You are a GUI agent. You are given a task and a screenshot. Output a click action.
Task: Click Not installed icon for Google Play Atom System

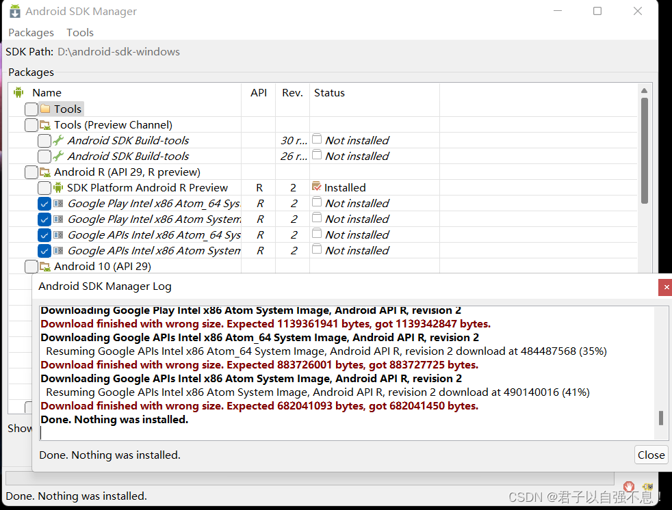[x=317, y=217]
